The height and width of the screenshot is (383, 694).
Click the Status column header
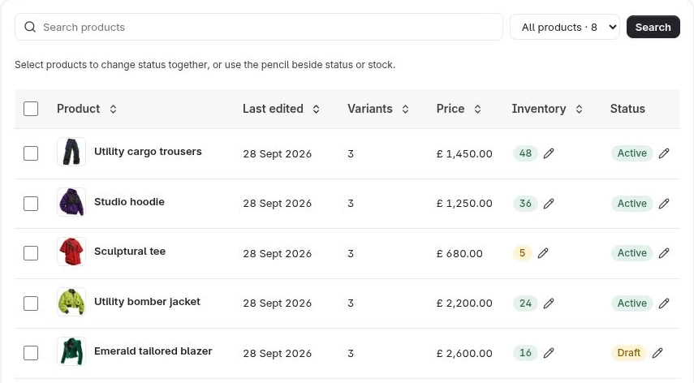pyautogui.click(x=627, y=109)
